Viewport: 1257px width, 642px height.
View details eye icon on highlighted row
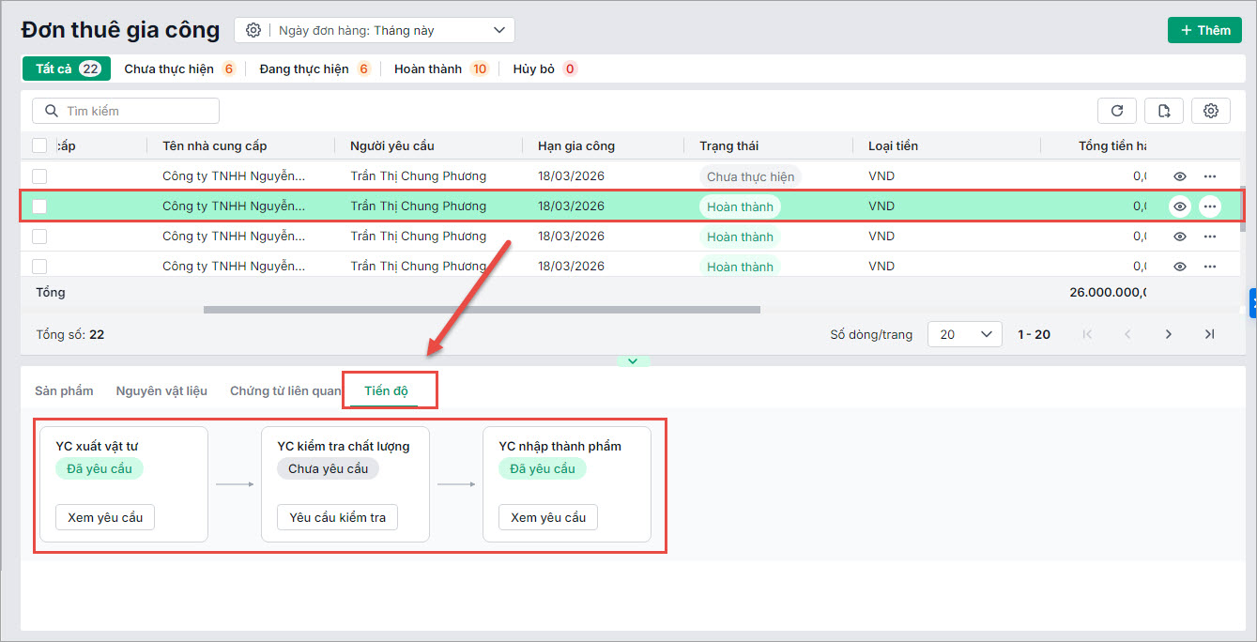coord(1180,206)
